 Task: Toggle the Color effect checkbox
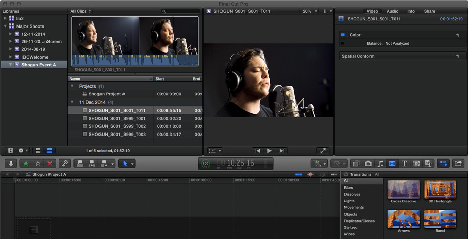tap(343, 35)
